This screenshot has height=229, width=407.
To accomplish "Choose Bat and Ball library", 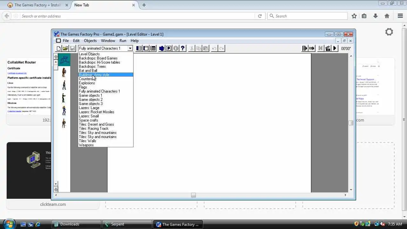I will pos(106,71).
